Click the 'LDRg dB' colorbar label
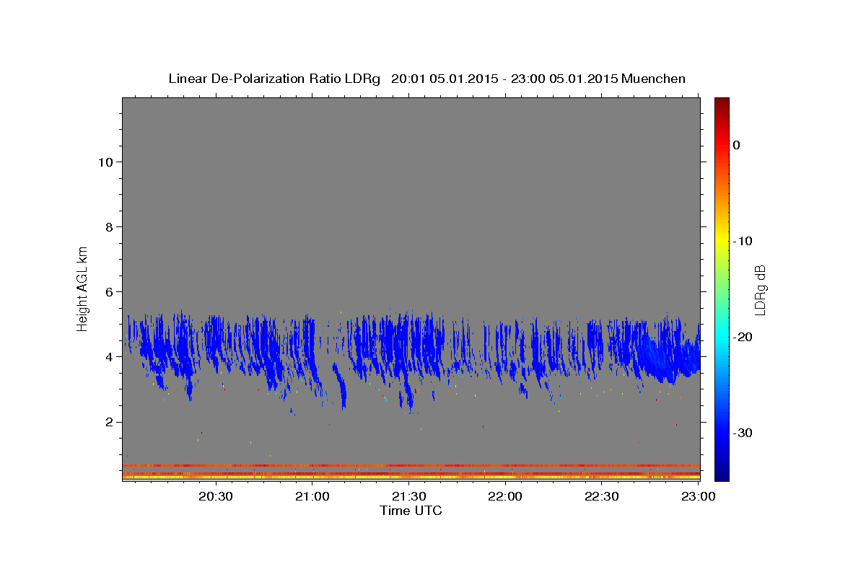The height and width of the screenshot is (577, 866). pyautogui.click(x=760, y=290)
